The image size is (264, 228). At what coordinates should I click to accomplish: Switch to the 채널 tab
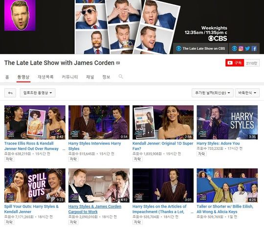click(x=90, y=77)
